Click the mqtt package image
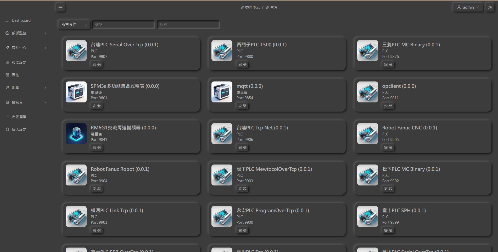Image resolution: width=498 pixels, height=252 pixels. [x=222, y=92]
